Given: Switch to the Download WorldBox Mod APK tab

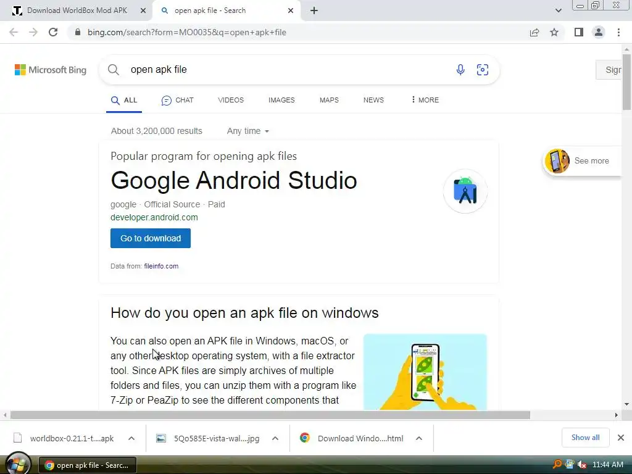Looking at the screenshot, I should [x=77, y=10].
